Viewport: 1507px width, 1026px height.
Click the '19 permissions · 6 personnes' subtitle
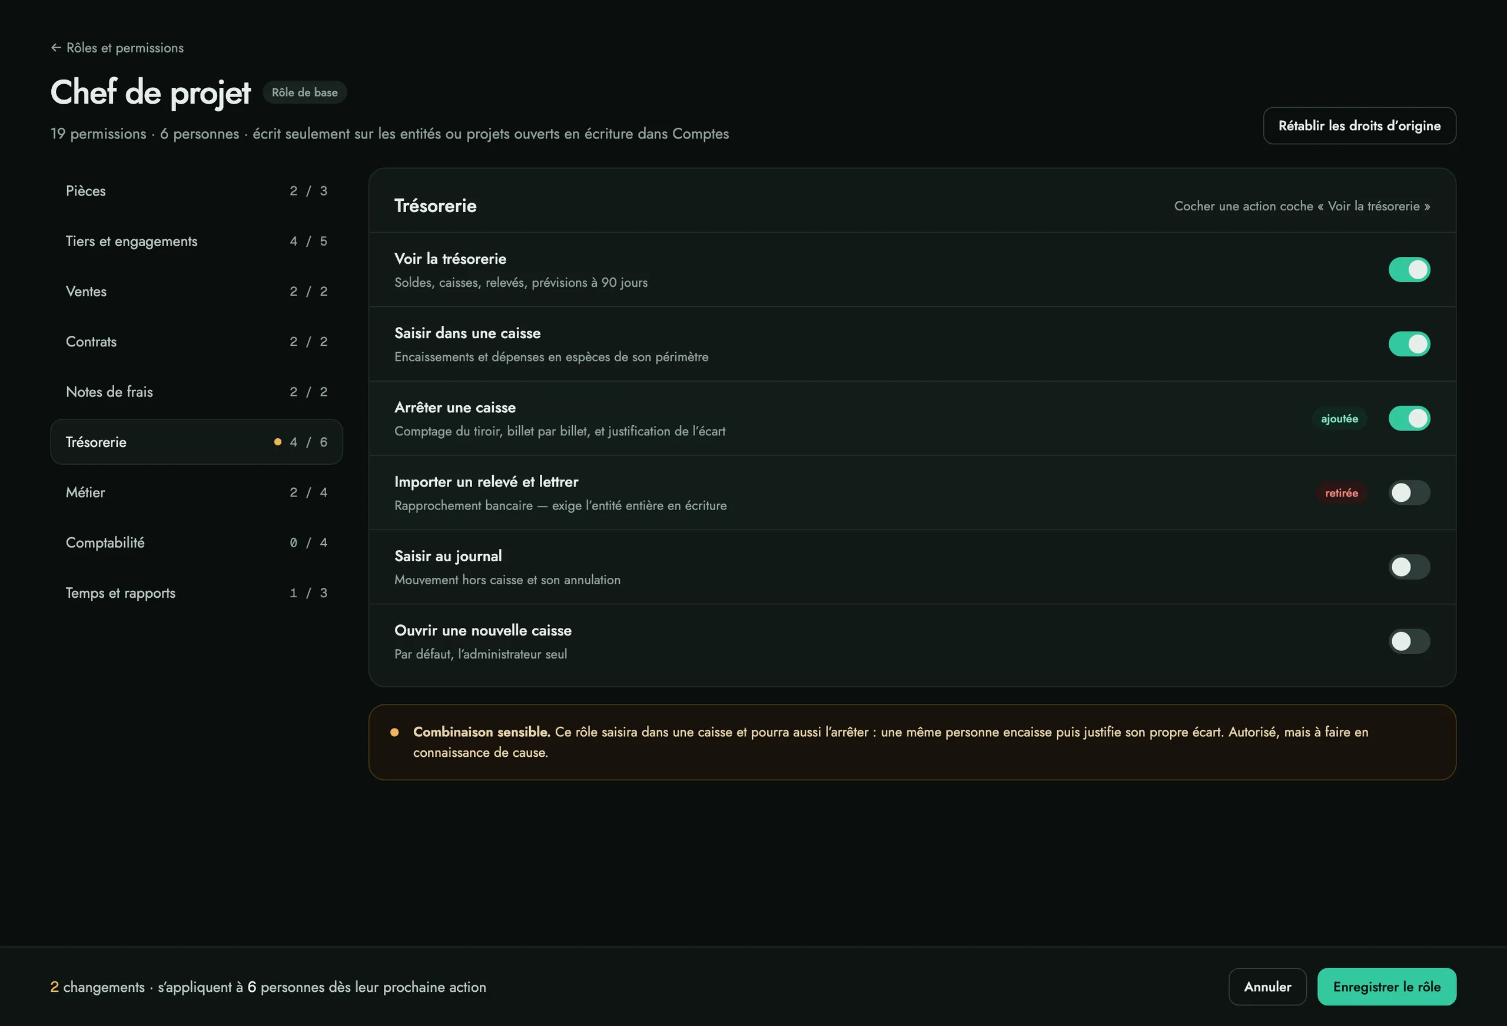pyautogui.click(x=390, y=134)
